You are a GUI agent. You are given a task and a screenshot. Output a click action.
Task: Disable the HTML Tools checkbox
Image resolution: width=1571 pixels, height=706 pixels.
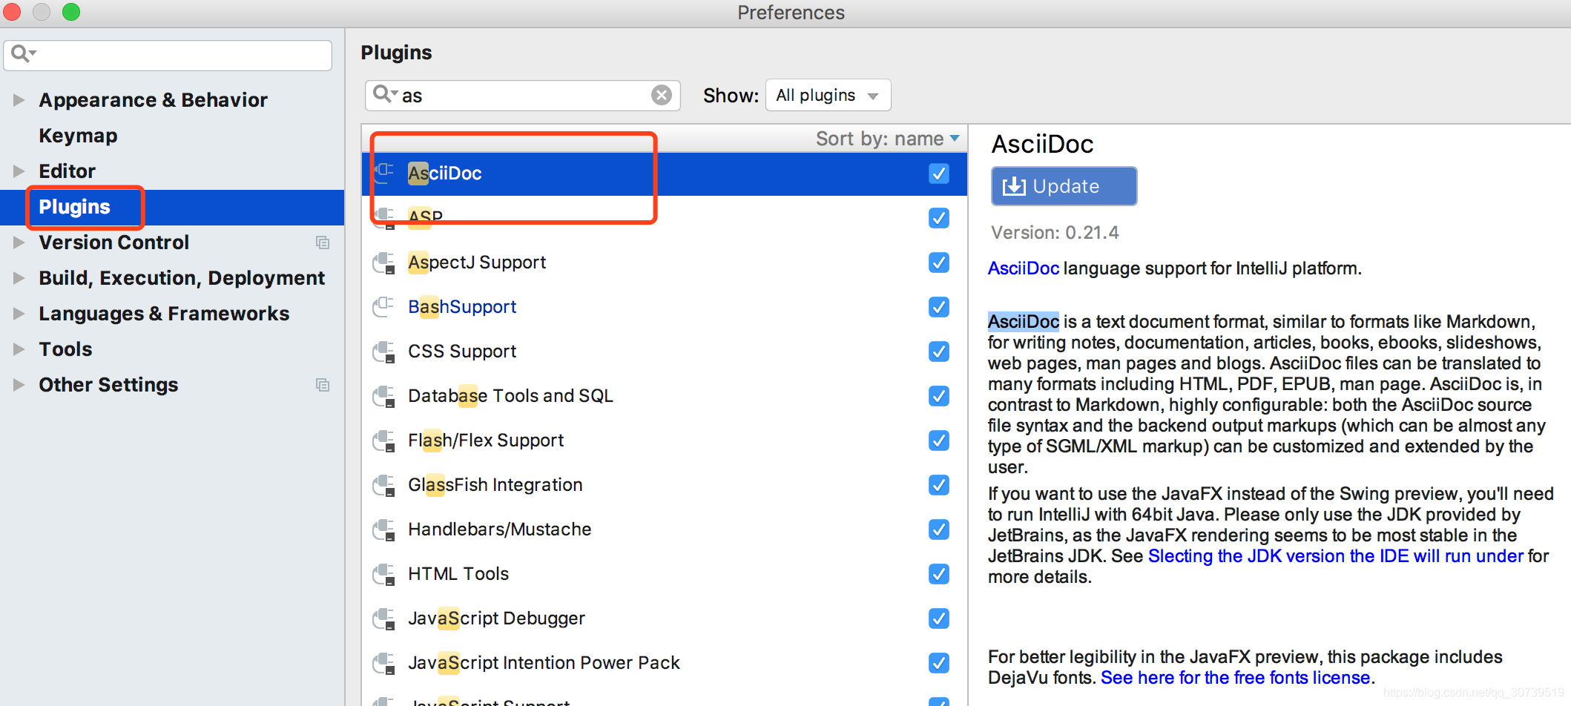coord(939,574)
